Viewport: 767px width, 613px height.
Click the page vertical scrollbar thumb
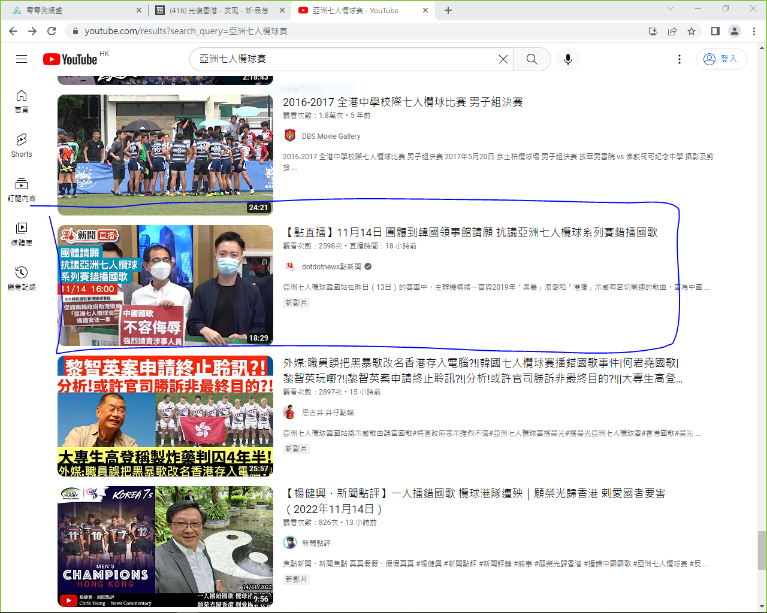[x=762, y=551]
